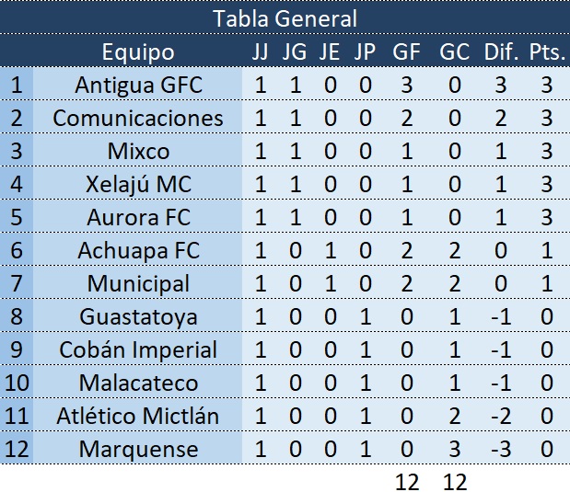Select the Equipo column header
The width and height of the screenshot is (570, 492).
click(x=138, y=51)
